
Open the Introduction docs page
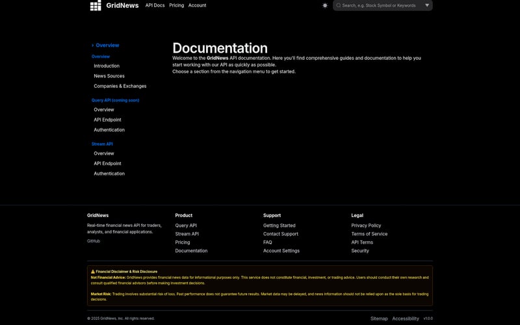click(x=107, y=66)
